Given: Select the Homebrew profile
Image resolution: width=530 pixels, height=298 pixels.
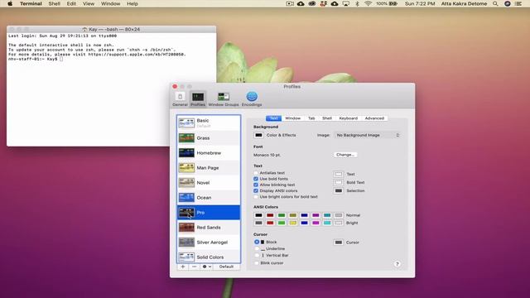Looking at the screenshot, I should click(x=209, y=152).
